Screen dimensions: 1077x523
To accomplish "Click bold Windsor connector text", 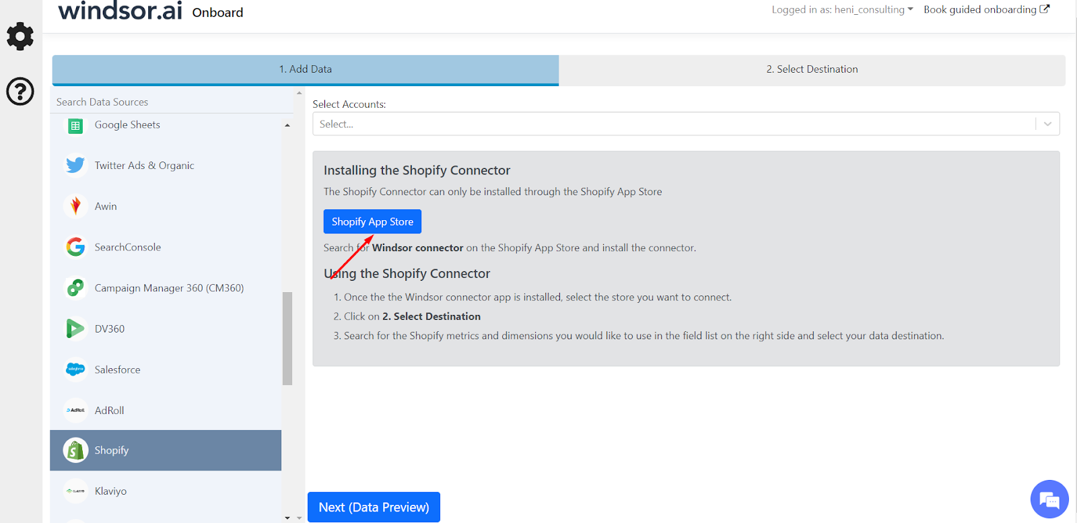I will tap(418, 248).
